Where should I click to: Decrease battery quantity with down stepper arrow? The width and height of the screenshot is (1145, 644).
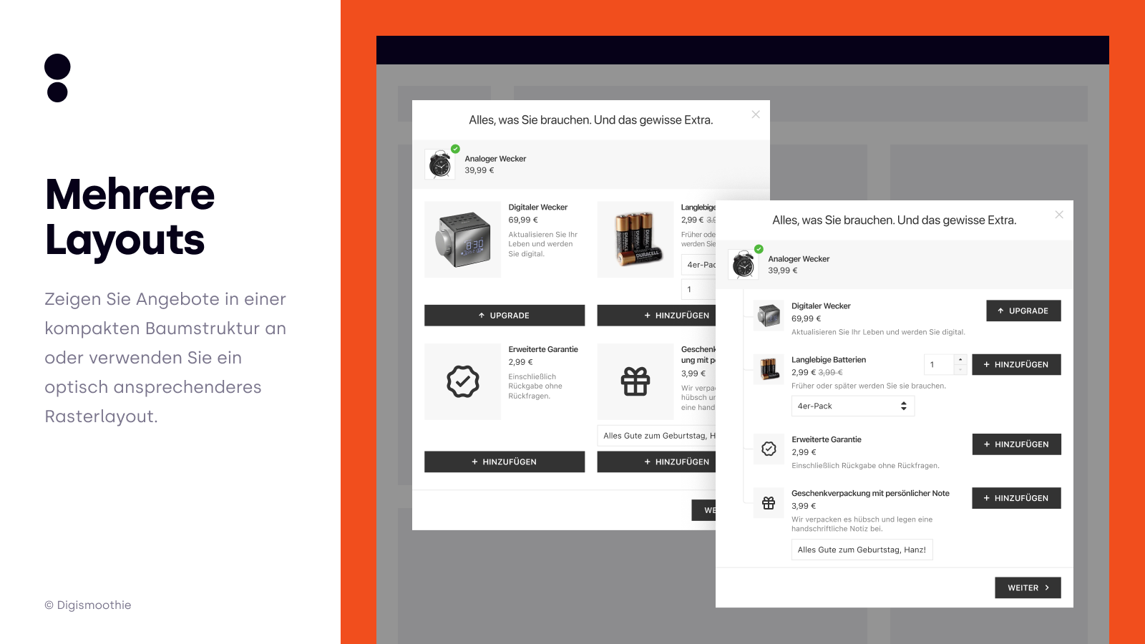coord(960,369)
